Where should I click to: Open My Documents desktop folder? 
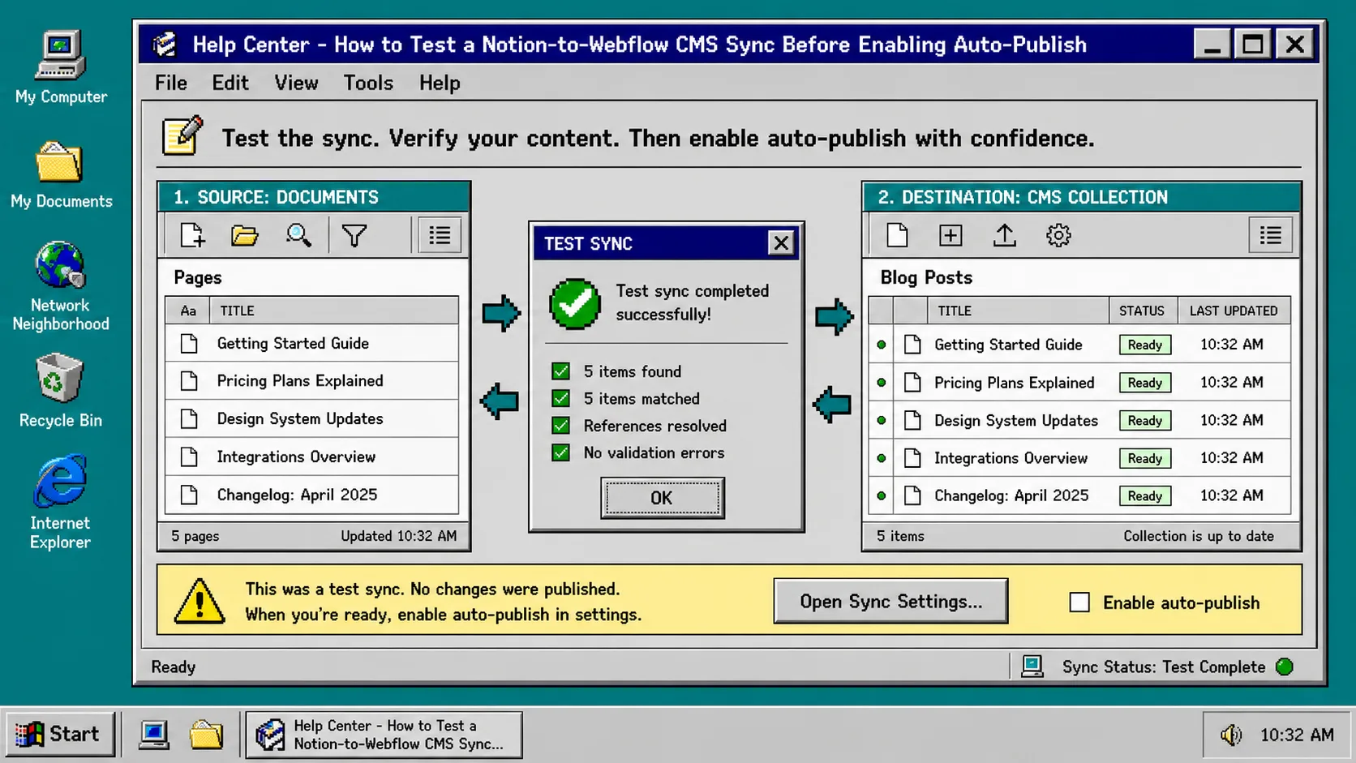point(61,174)
